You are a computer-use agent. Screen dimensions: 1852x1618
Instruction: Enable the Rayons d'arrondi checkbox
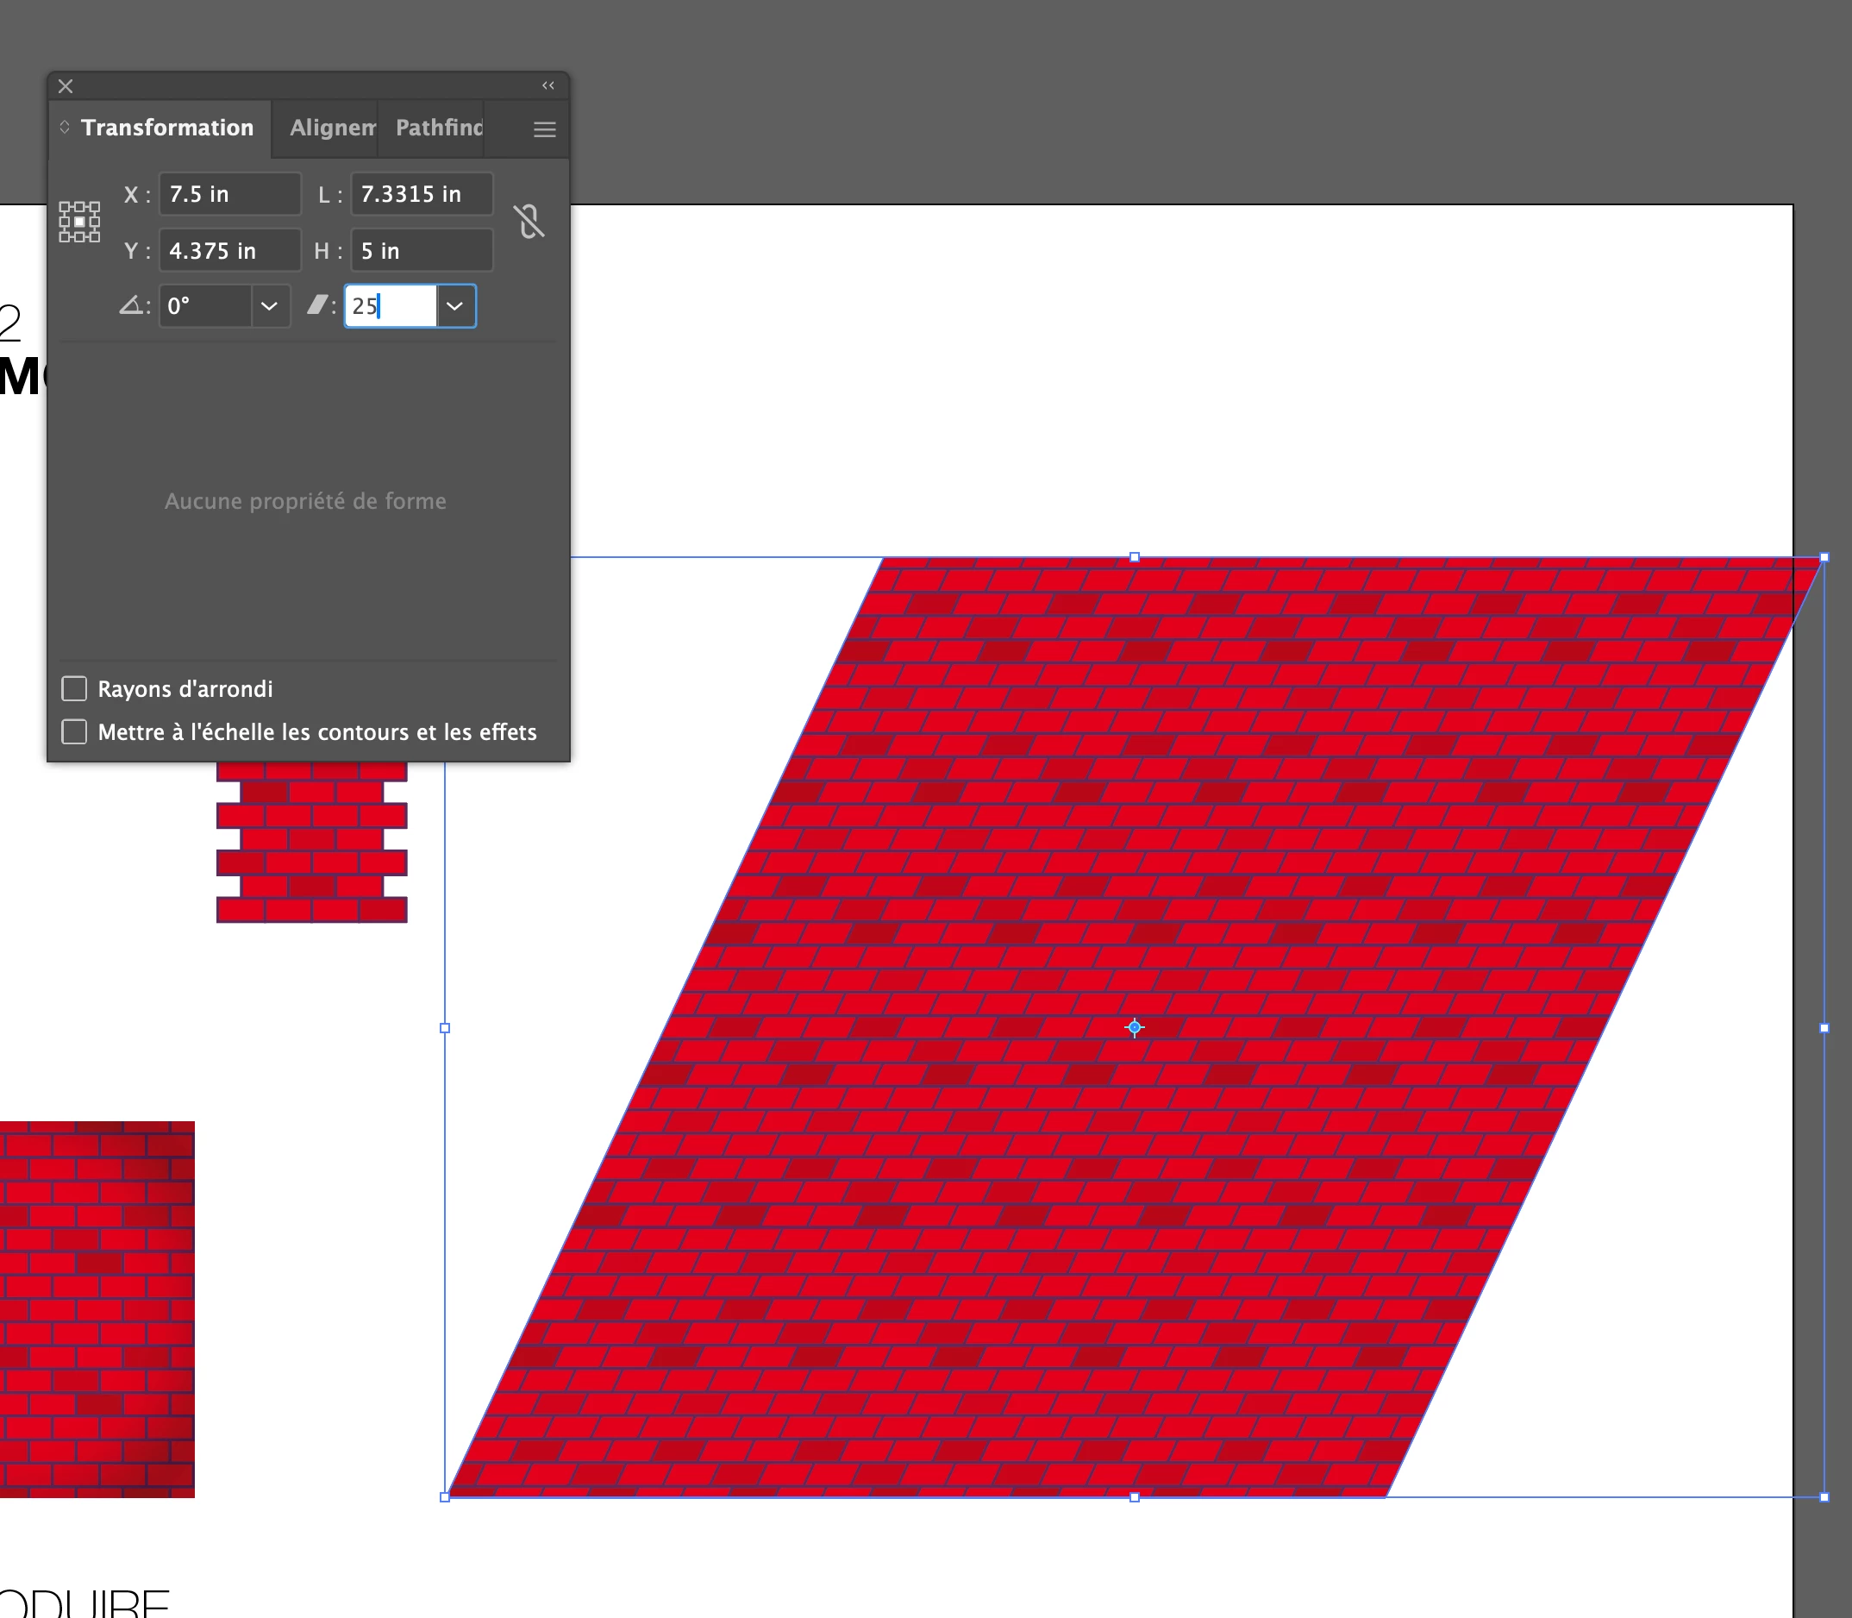(74, 689)
